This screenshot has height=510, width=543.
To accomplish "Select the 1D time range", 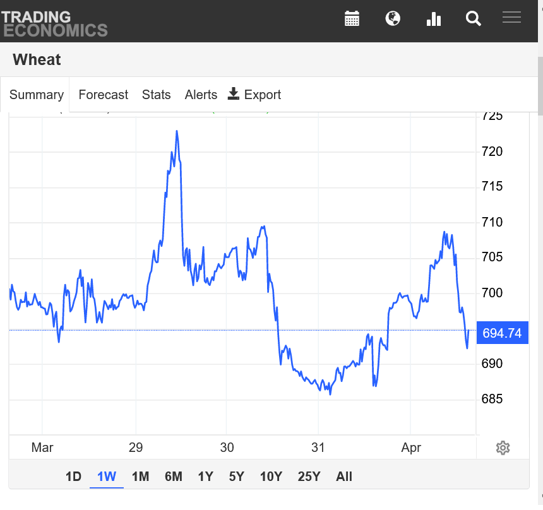I will (73, 477).
